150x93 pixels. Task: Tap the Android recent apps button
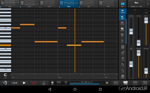pos(100,89)
